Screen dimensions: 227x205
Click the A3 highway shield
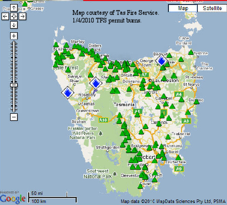pos(186,121)
